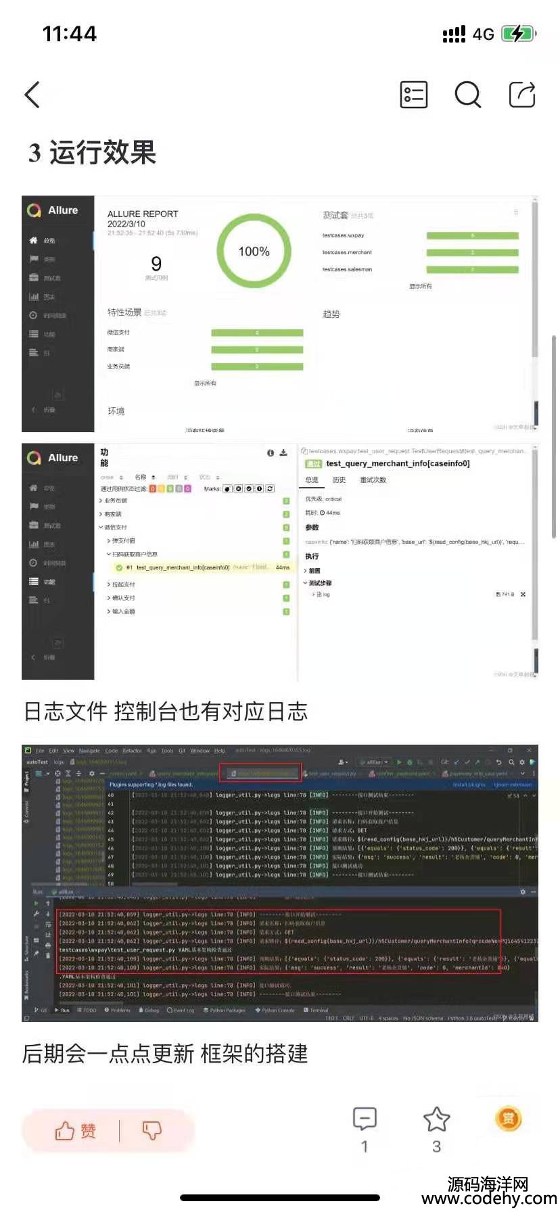
Task: Expand the 商家端 tree node
Action: (111, 514)
